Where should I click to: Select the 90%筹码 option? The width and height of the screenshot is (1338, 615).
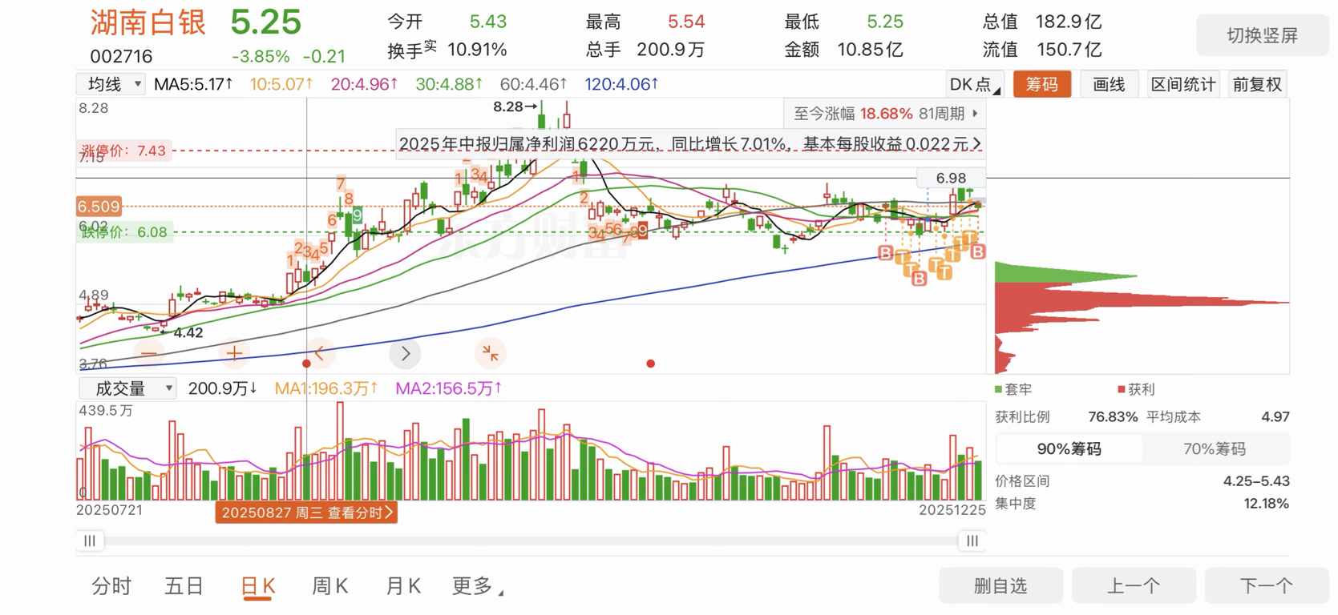pyautogui.click(x=1069, y=449)
